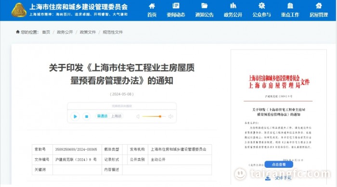Click the gear icon for 公众参与
Screen dimensions: 337x187
261,6
